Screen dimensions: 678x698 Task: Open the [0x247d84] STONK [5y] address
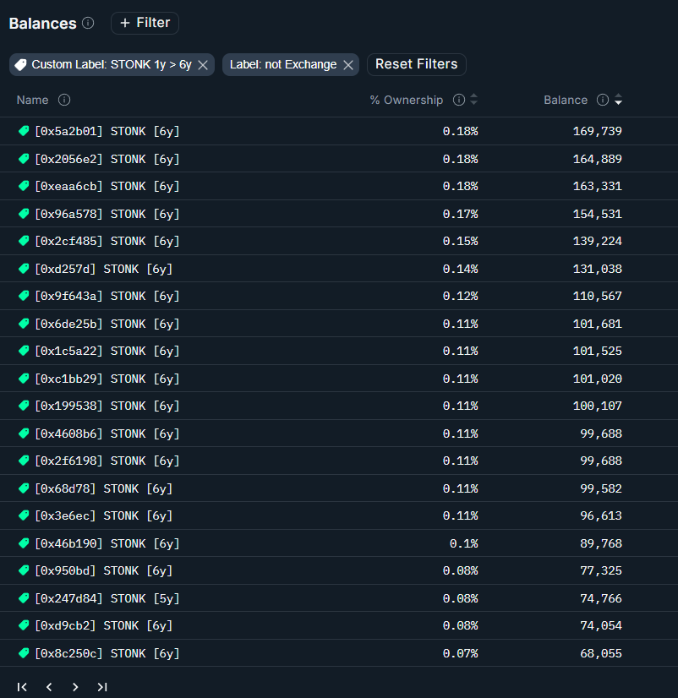[x=107, y=598]
